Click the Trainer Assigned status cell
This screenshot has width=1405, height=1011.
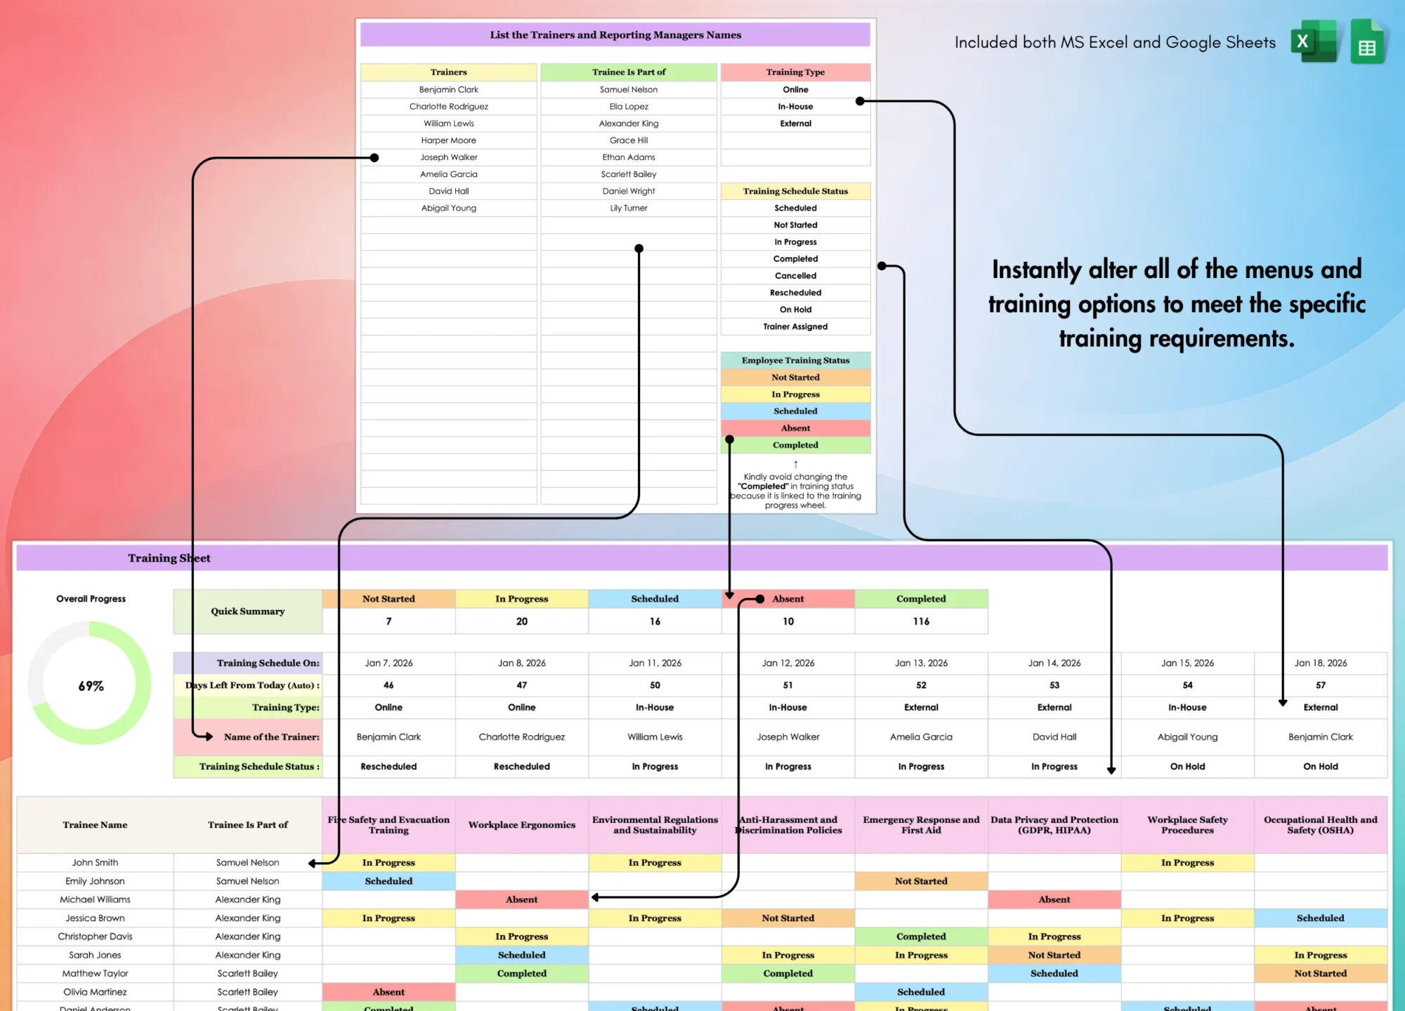click(795, 326)
